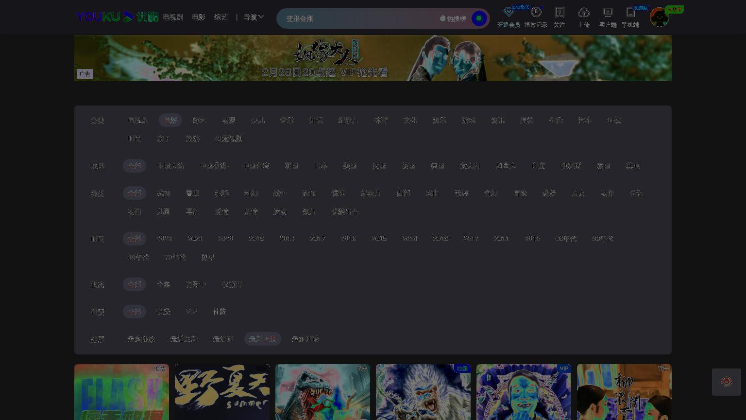Open the user avatar profile
746x420 pixels.
click(x=659, y=17)
